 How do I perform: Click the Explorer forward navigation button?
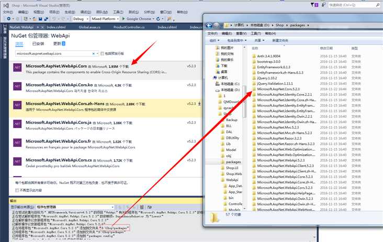point(217,25)
